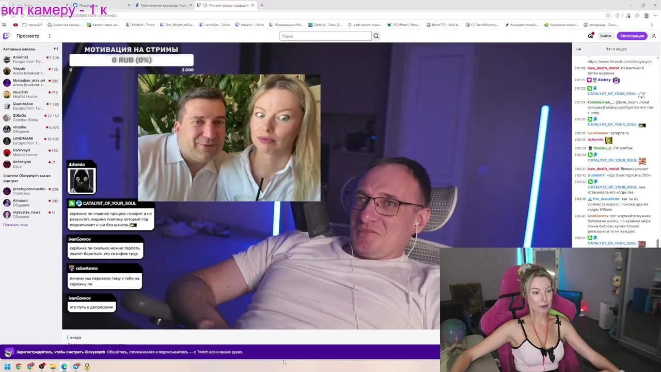Viewport: 661px width, 372px height.
Task: Open the Garticio - Draw bookmark
Action: tap(325, 25)
